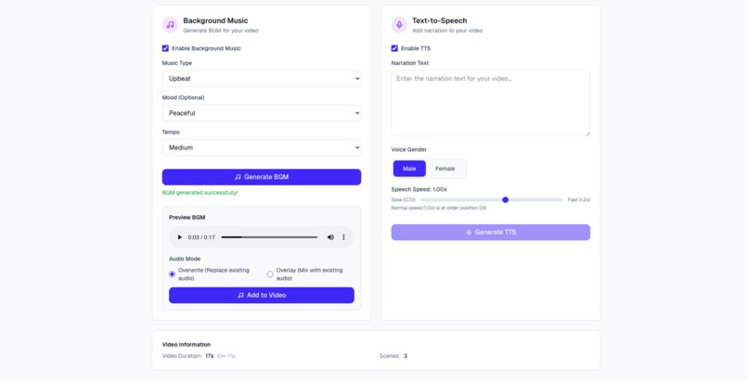This screenshot has width=748, height=381.
Task: Switch voice gender to Female
Action: [x=445, y=169]
